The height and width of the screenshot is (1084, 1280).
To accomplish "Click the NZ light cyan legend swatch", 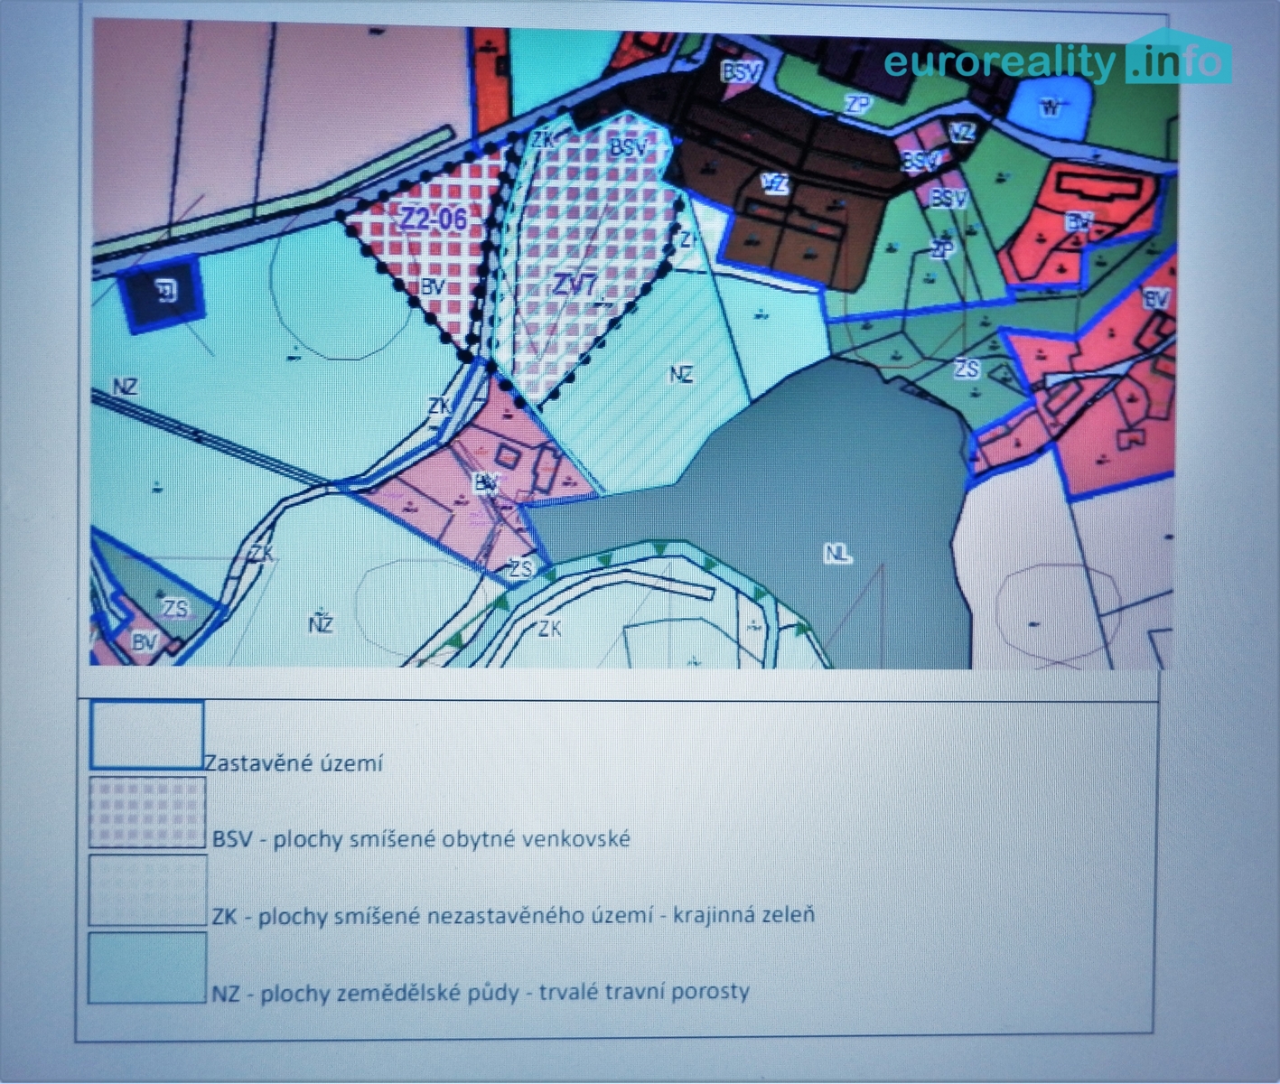I will (147, 967).
